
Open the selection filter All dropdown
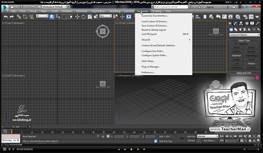(42, 16)
